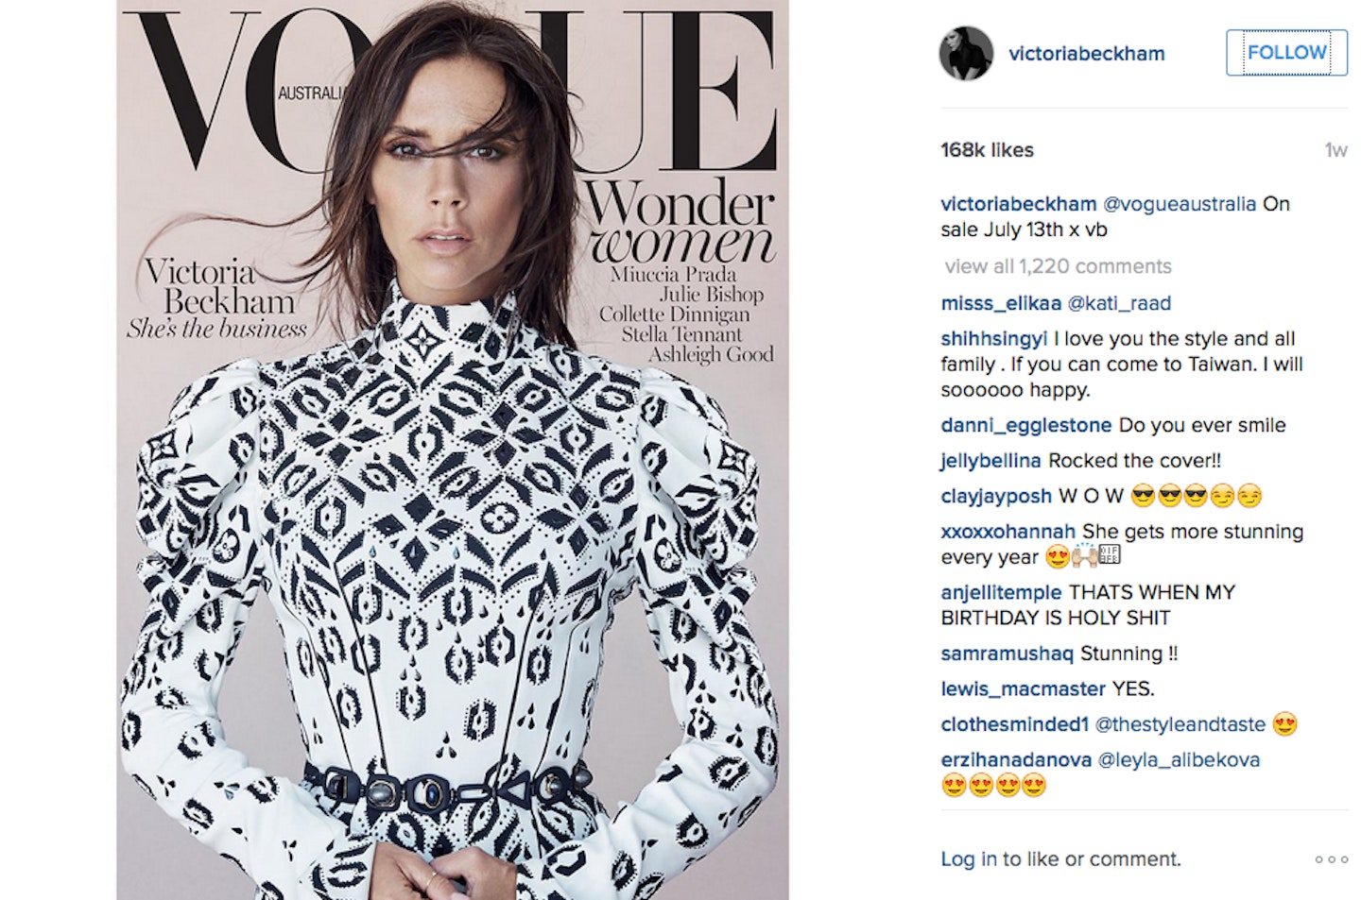
Task: Visit xxoxxohannah profile from comment
Action: click(1008, 532)
